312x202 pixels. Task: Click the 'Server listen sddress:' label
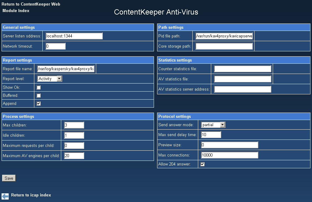[x=22, y=36]
